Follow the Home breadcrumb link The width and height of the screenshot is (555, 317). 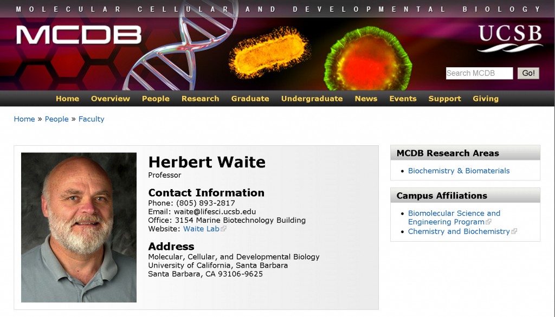(24, 119)
